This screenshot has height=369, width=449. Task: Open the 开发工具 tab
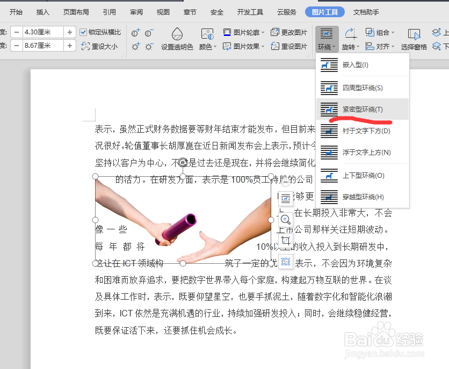click(250, 12)
